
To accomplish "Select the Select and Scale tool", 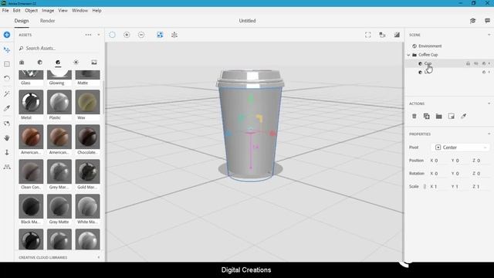I will pos(7,64).
